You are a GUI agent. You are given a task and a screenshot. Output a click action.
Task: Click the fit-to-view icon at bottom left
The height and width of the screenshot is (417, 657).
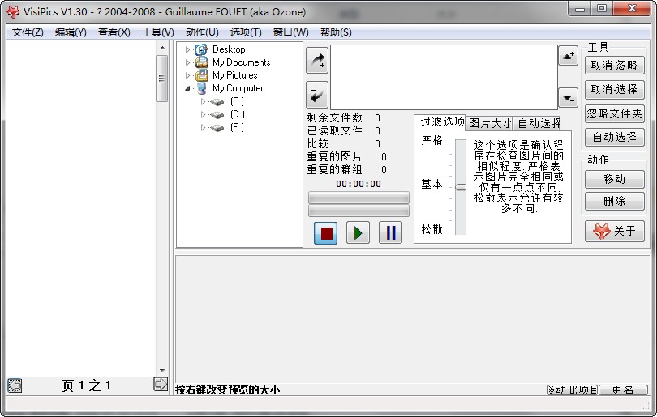coord(15,385)
